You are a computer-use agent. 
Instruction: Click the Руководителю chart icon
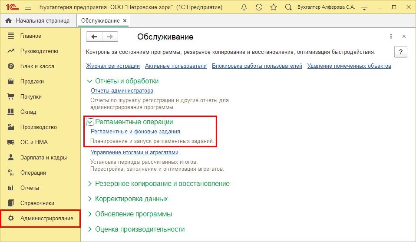[10, 51]
